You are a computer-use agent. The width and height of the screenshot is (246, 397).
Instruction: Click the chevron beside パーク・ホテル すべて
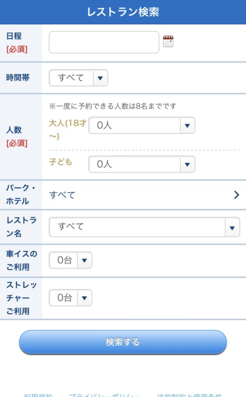(236, 195)
